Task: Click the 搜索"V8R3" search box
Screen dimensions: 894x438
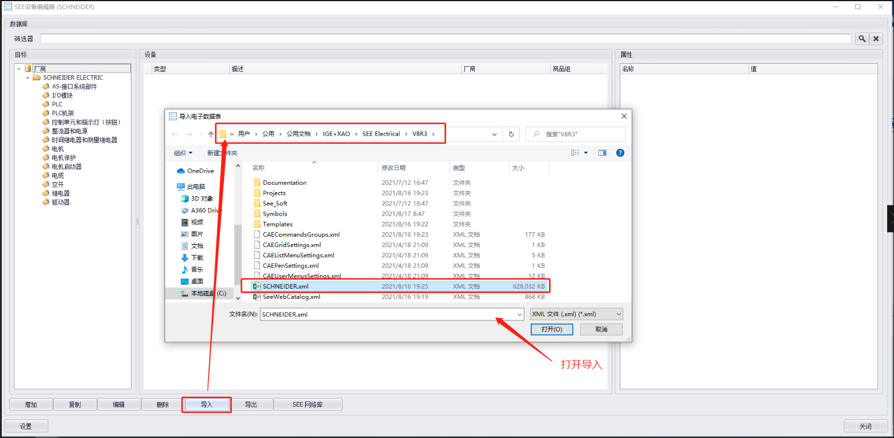Action: 575,134
